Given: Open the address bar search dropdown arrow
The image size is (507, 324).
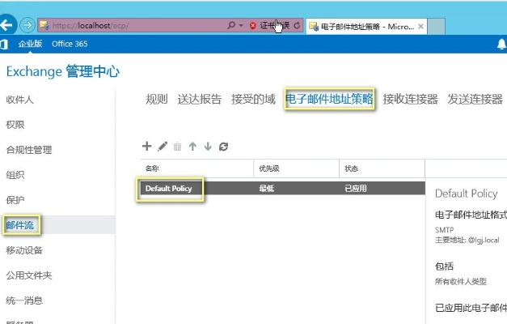Looking at the screenshot, I should (x=240, y=26).
